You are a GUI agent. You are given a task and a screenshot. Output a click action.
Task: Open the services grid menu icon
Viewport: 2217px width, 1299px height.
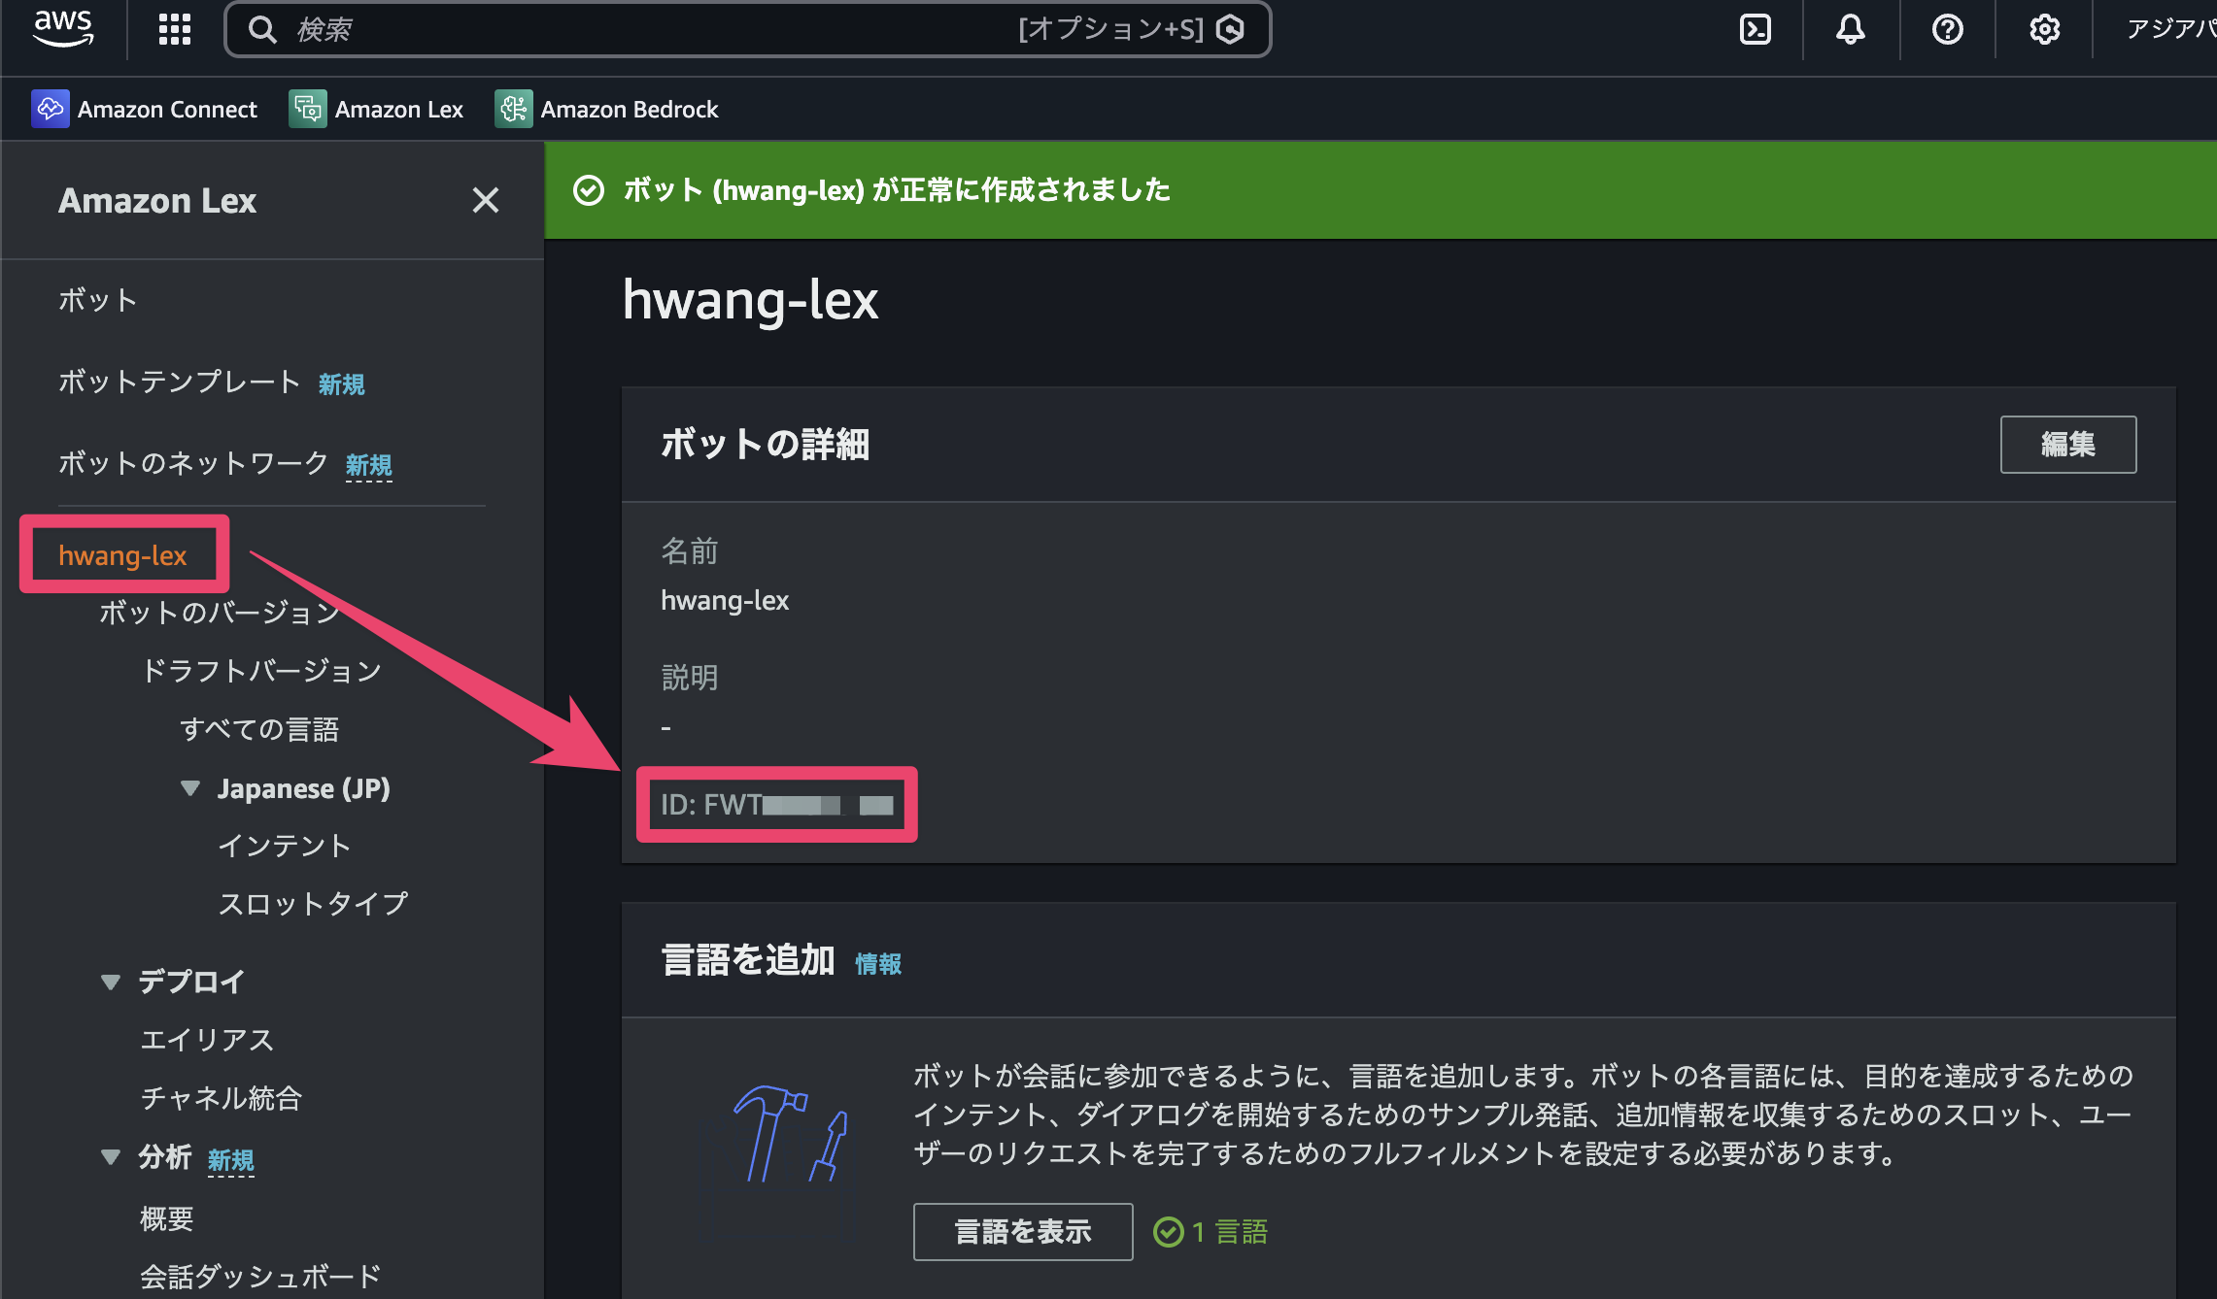[175, 29]
